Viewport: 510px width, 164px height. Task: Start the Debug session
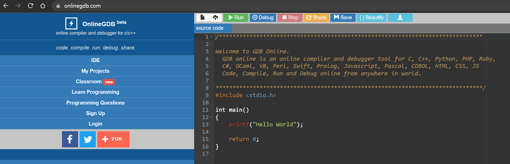coord(263,17)
